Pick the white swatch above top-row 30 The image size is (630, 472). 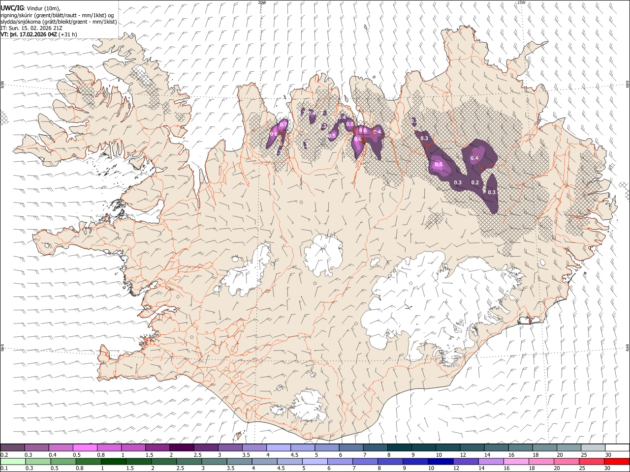(617, 448)
